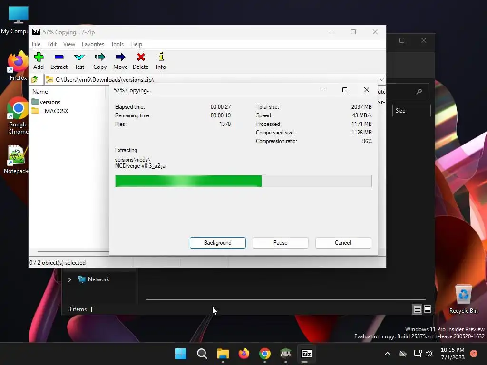Open the Edit menu

tap(51, 44)
